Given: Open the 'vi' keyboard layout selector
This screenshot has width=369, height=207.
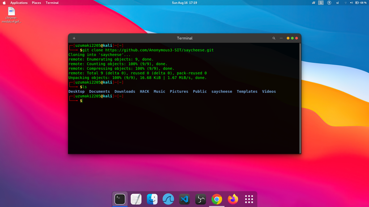Looking at the screenshot, I should [337, 3].
